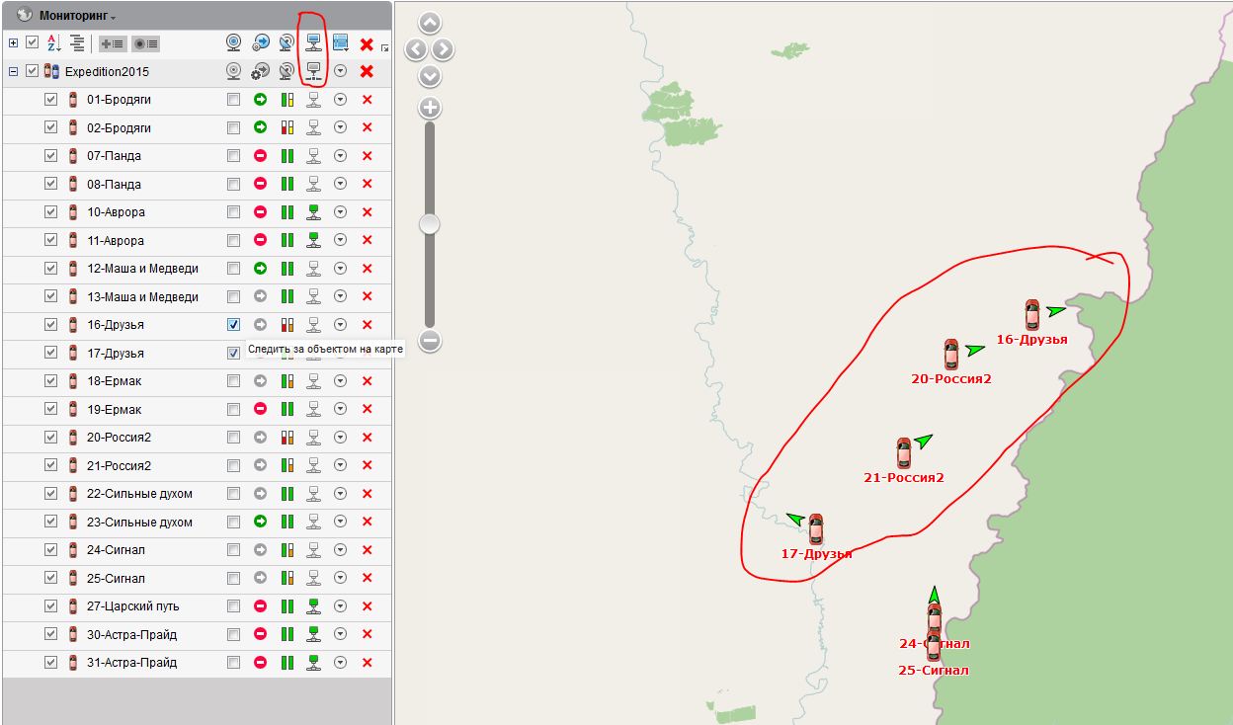Open the column settings table icon

point(341,42)
